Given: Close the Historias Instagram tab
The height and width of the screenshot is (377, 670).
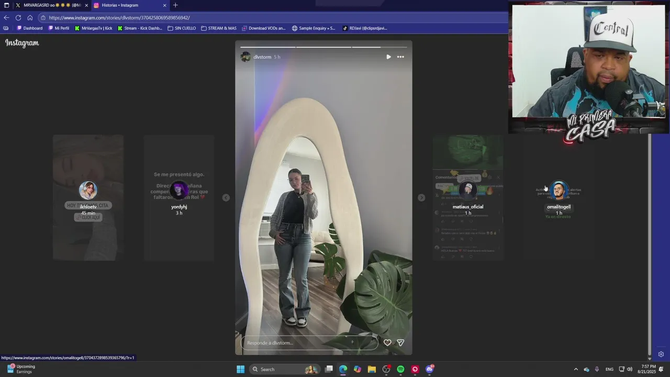Looking at the screenshot, I should click(x=164, y=5).
